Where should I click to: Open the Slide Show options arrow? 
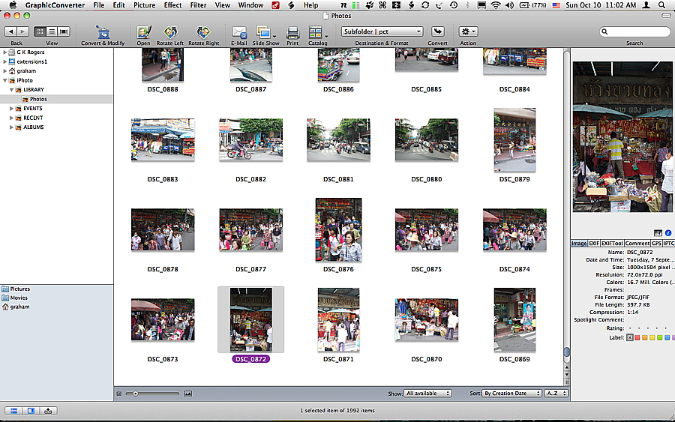pos(274,36)
